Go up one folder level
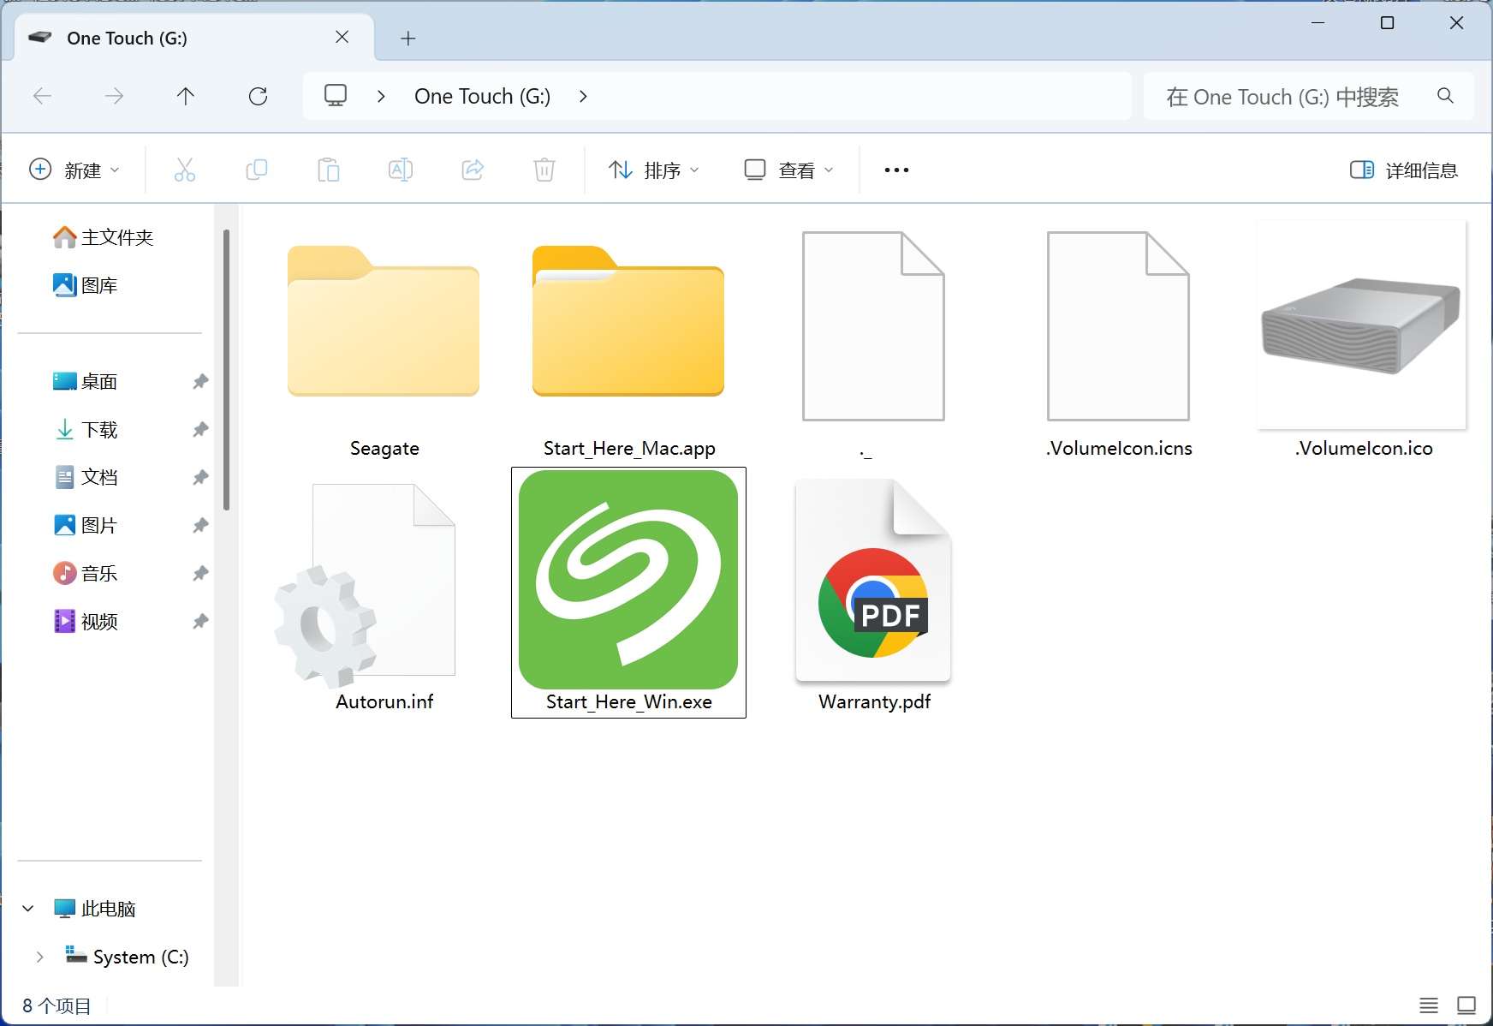 [x=186, y=96]
